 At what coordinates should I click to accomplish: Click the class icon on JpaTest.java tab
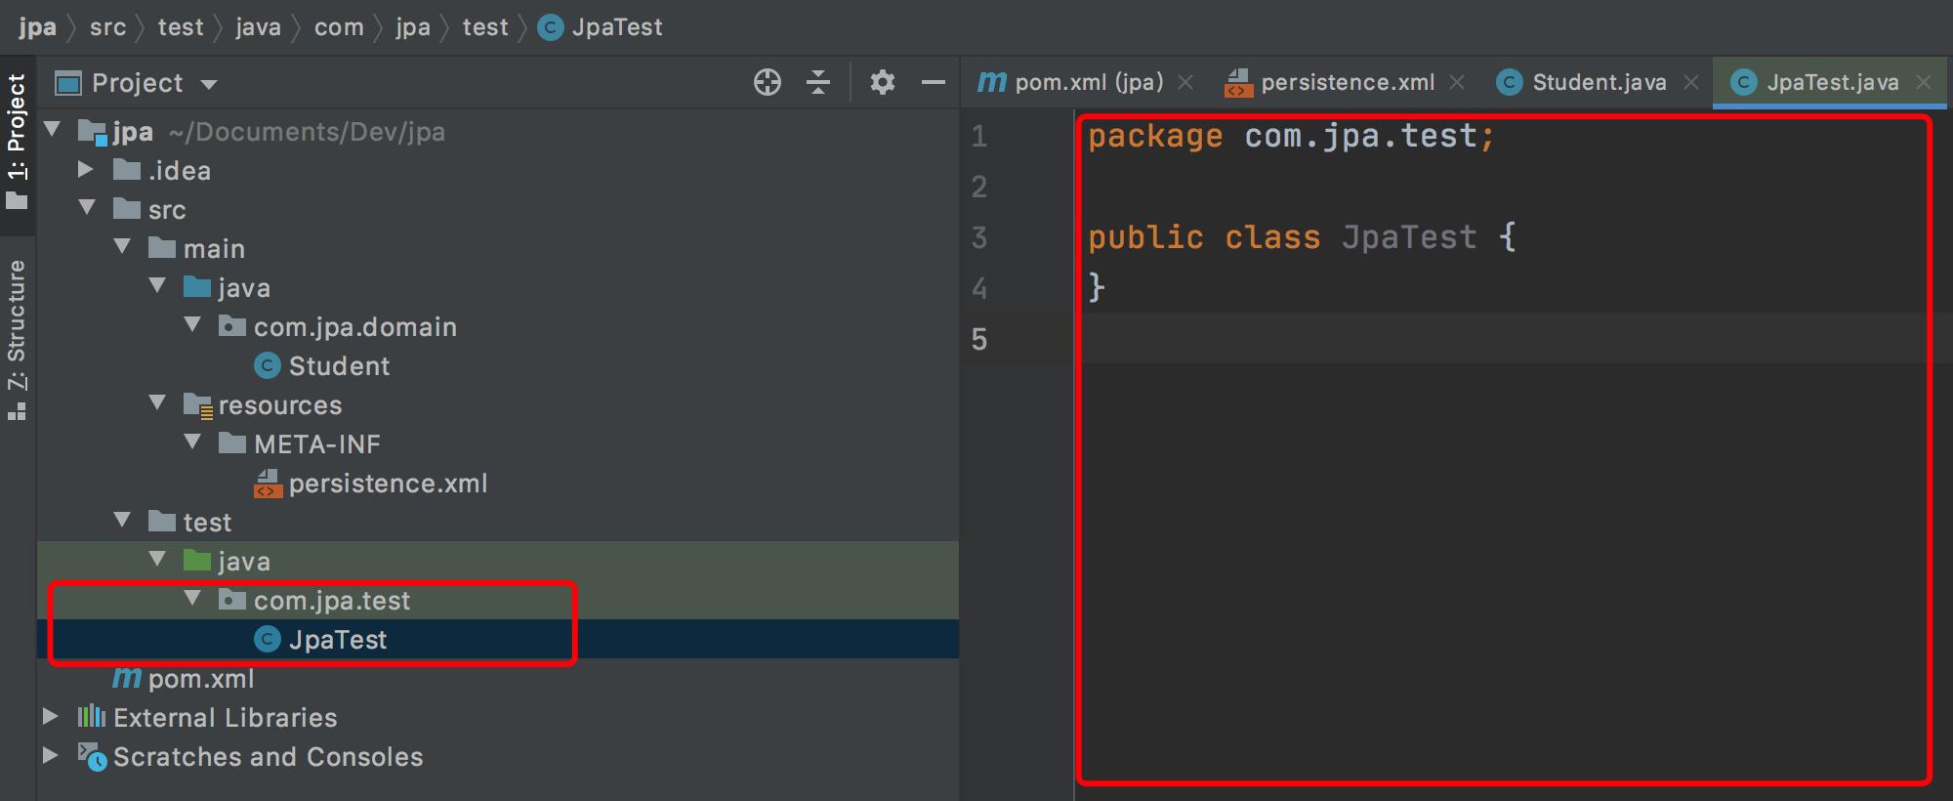(1744, 82)
